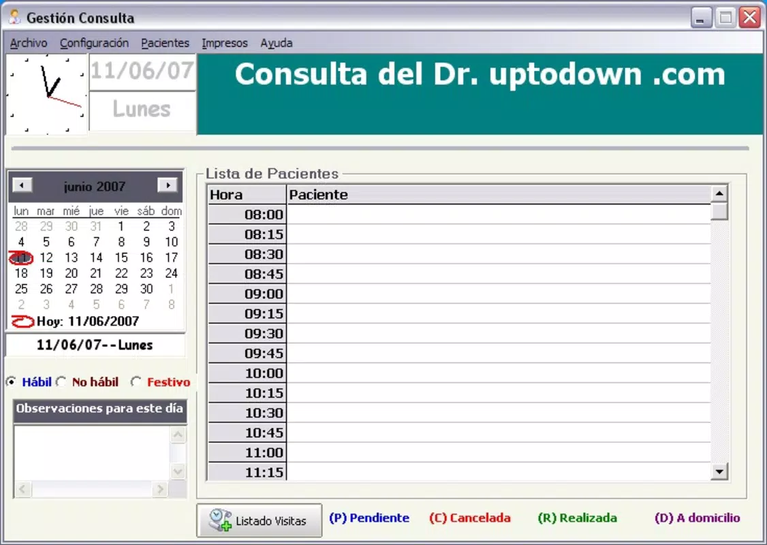Select the selected day 11 in calendar

(21, 258)
